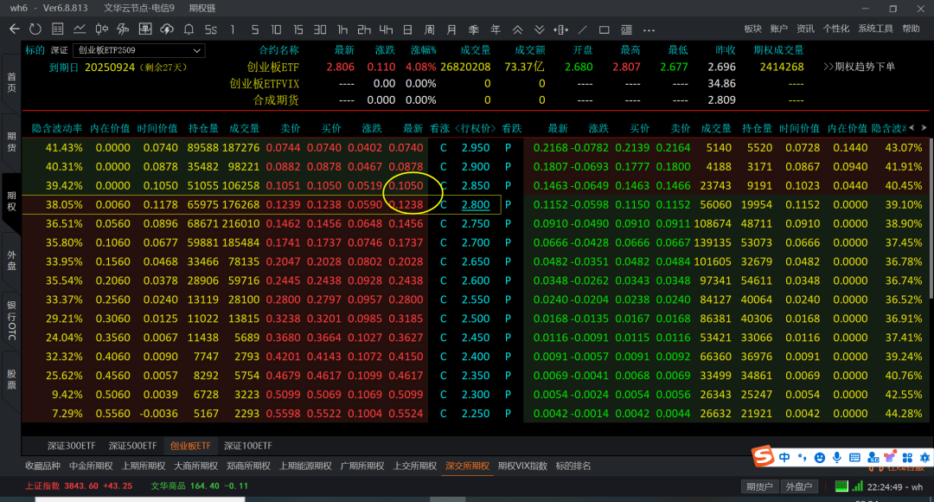Click the right column scroll arrow in header
Viewport: 934px width, 502px height.
coord(924,127)
